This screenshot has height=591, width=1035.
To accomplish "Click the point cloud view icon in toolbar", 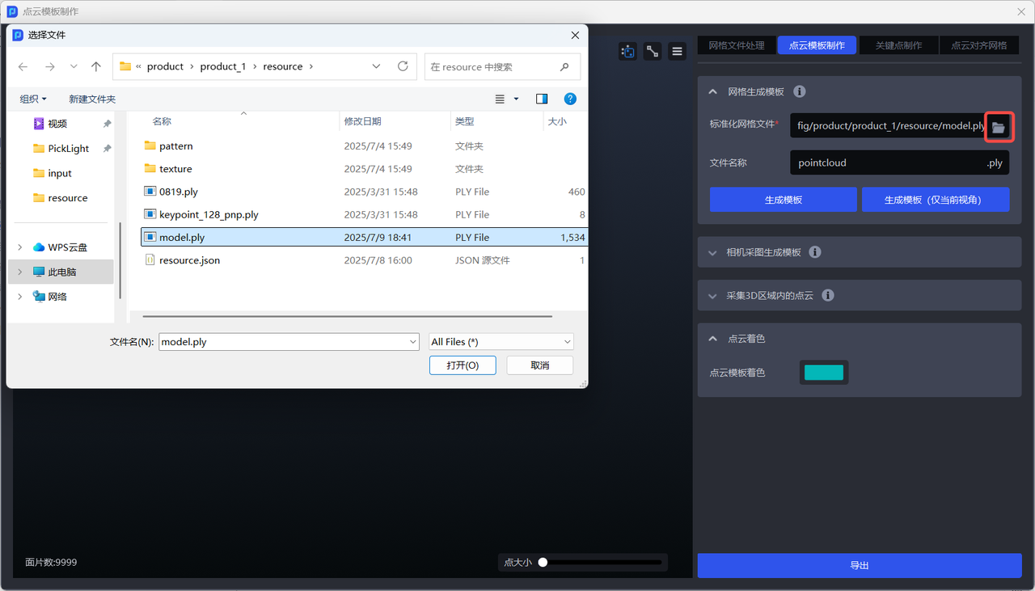I will click(628, 51).
